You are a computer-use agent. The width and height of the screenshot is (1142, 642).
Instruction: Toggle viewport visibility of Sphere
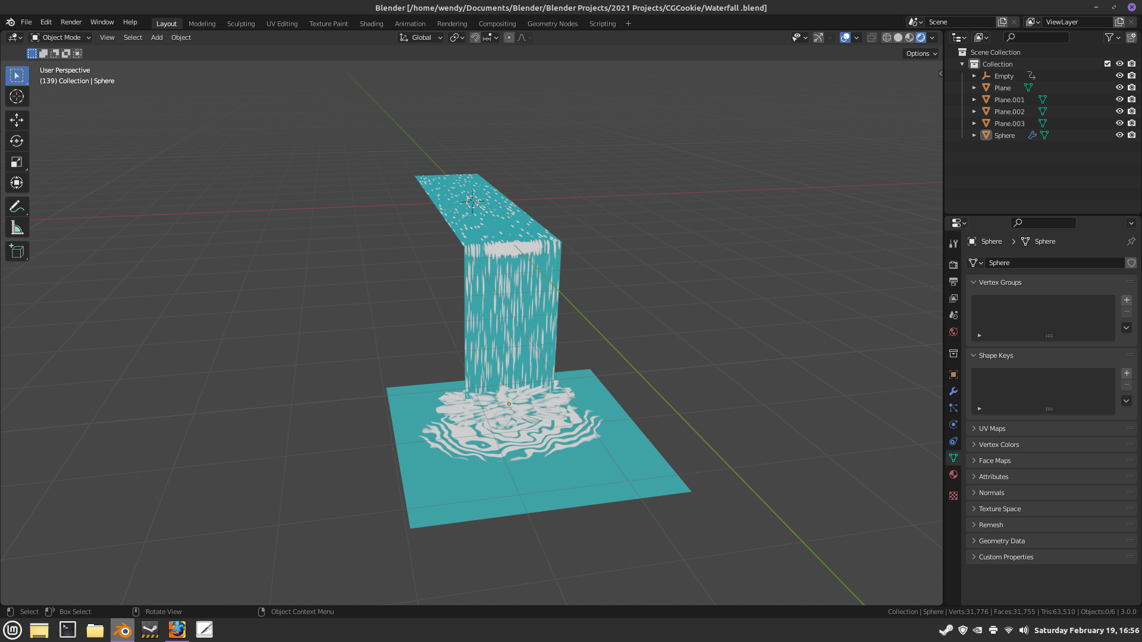[1119, 136]
